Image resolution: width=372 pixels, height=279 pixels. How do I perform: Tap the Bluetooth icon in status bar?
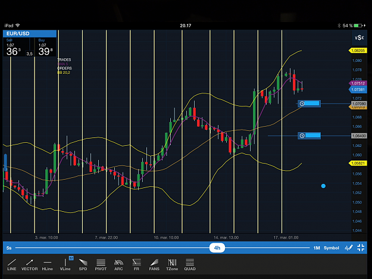tap(339, 26)
